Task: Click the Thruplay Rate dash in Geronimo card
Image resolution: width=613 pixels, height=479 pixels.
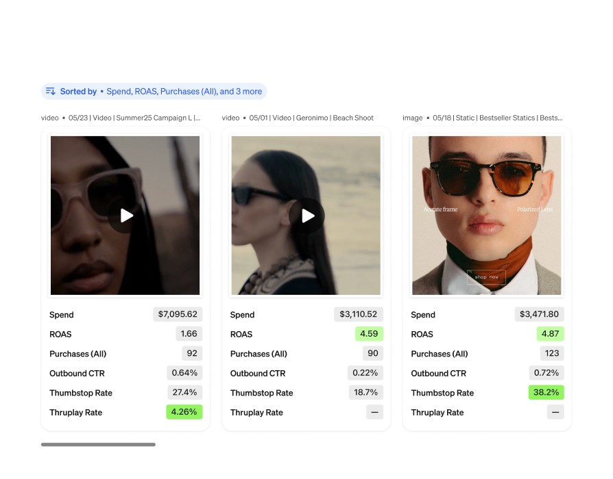Action: (374, 412)
